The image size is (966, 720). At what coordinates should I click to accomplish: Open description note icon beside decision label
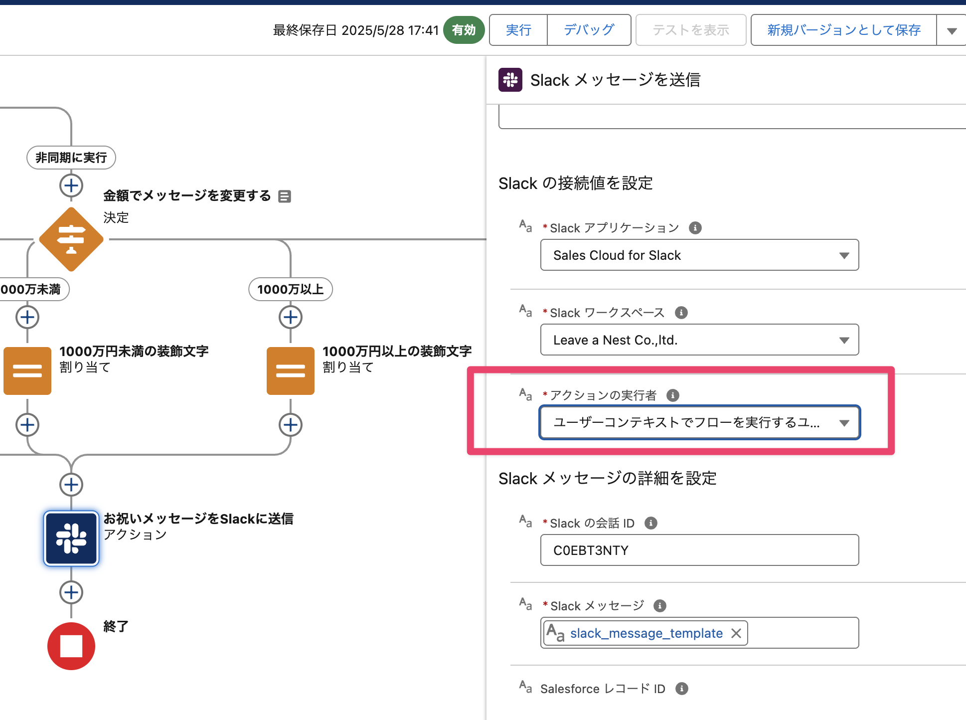tap(285, 196)
